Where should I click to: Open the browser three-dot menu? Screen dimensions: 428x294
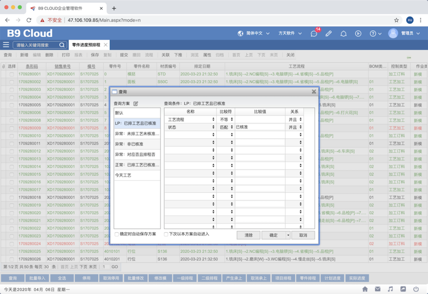point(420,20)
